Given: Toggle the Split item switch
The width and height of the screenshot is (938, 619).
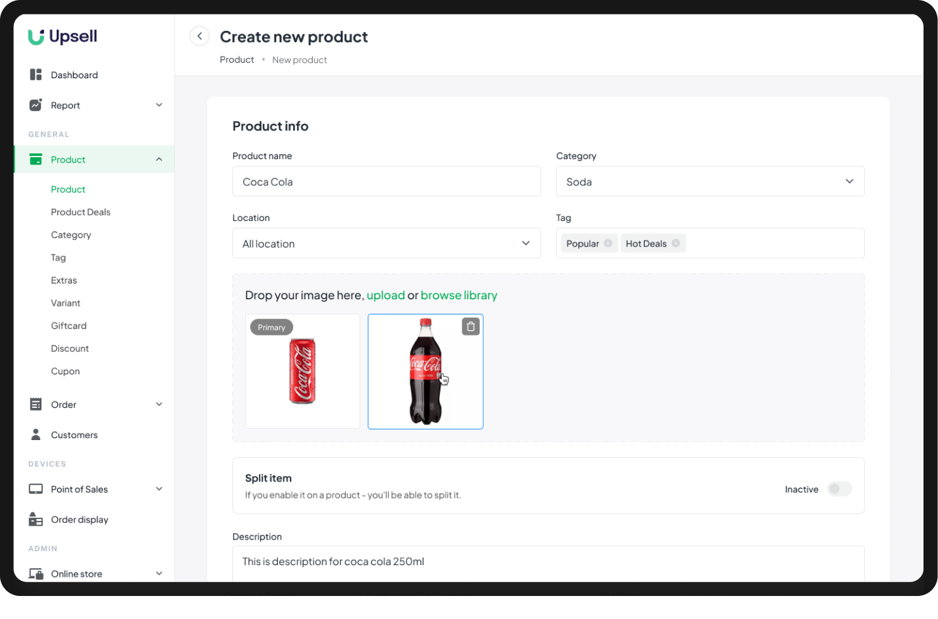Looking at the screenshot, I should (839, 489).
